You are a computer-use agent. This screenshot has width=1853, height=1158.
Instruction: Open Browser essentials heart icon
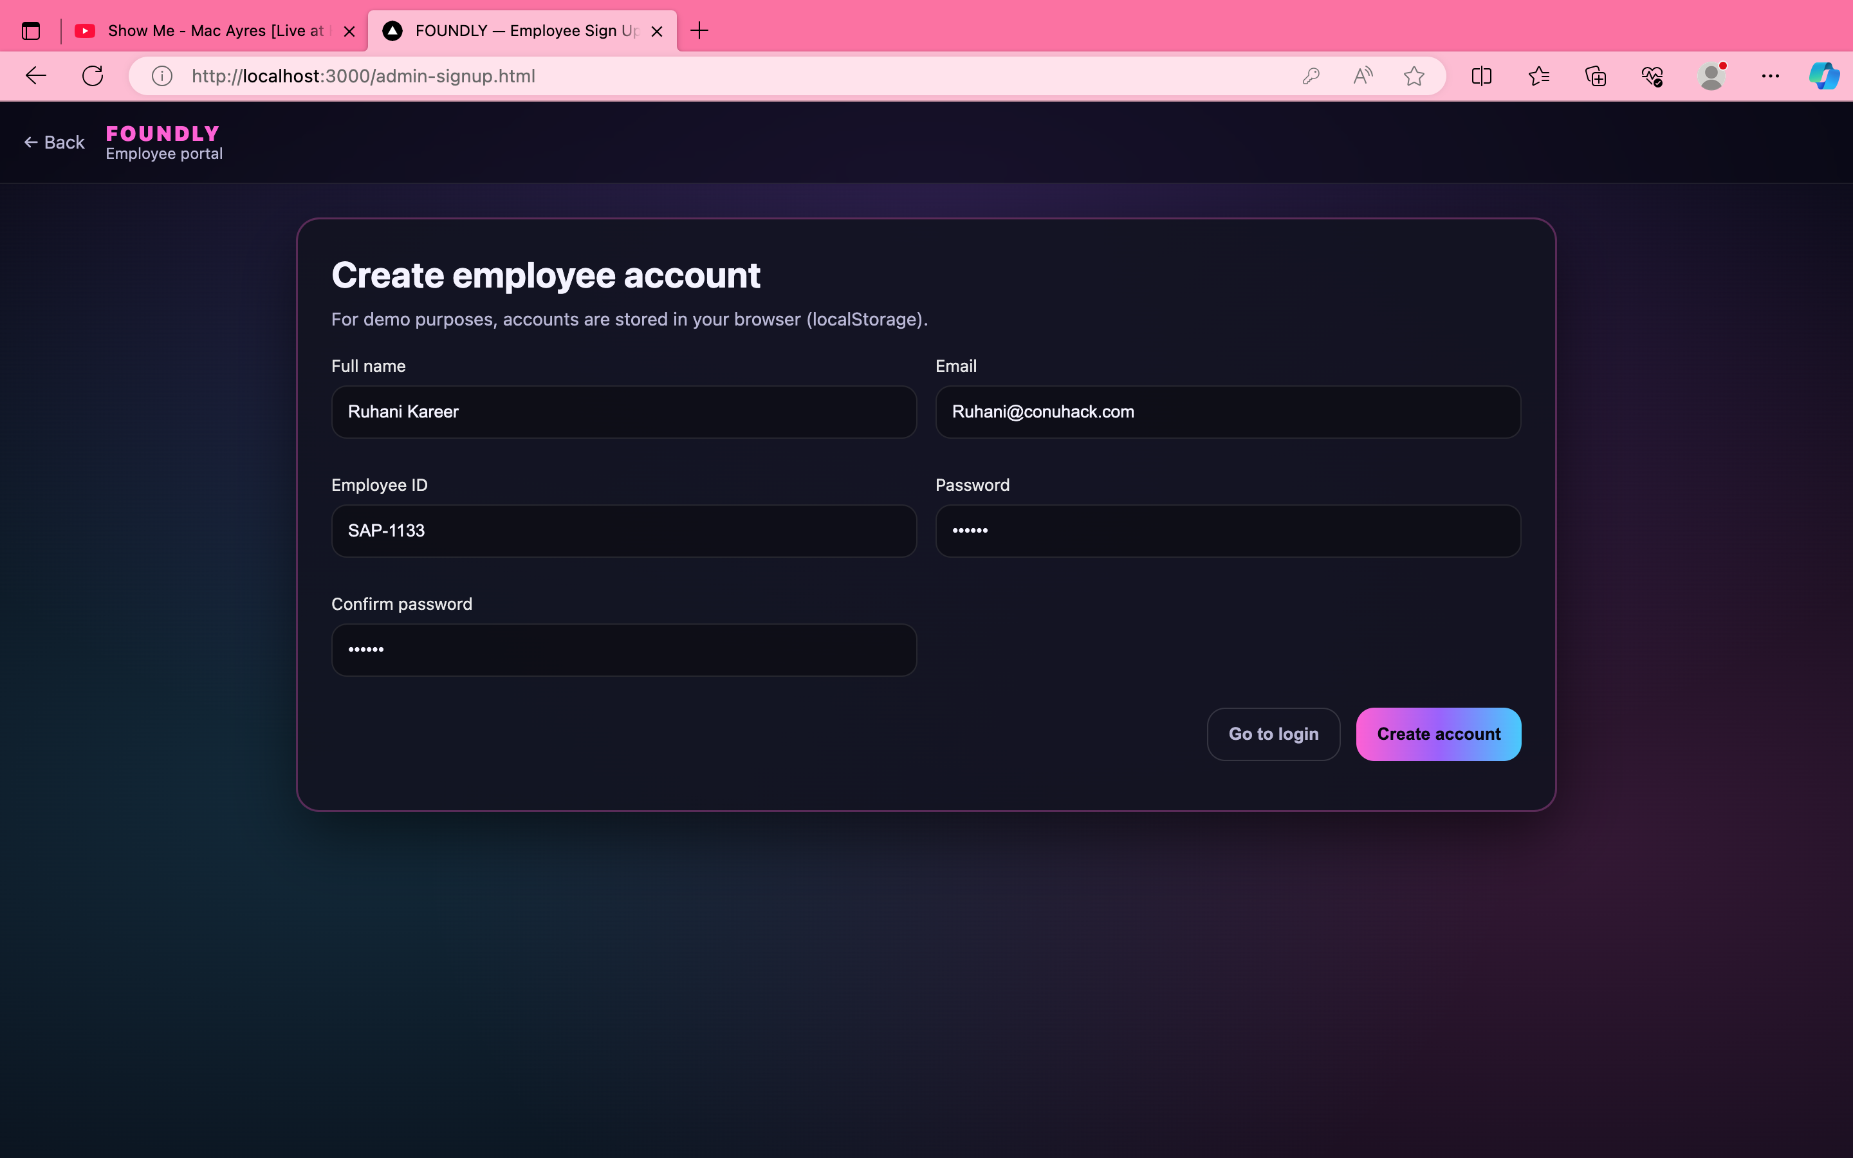[1652, 76]
